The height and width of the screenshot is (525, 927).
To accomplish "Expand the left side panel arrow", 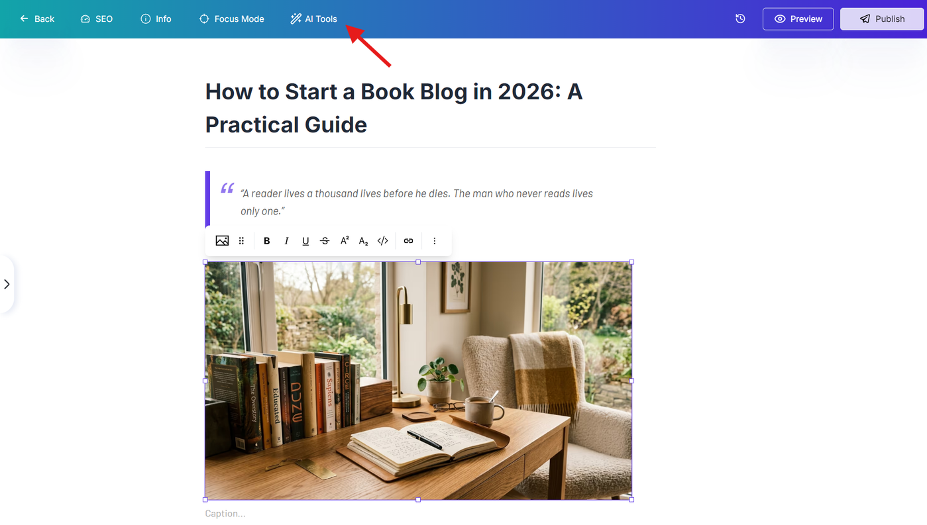I will (x=7, y=285).
